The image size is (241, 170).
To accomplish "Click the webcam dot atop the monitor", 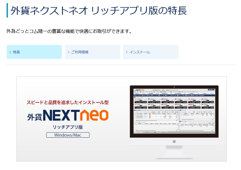I will click(174, 87).
